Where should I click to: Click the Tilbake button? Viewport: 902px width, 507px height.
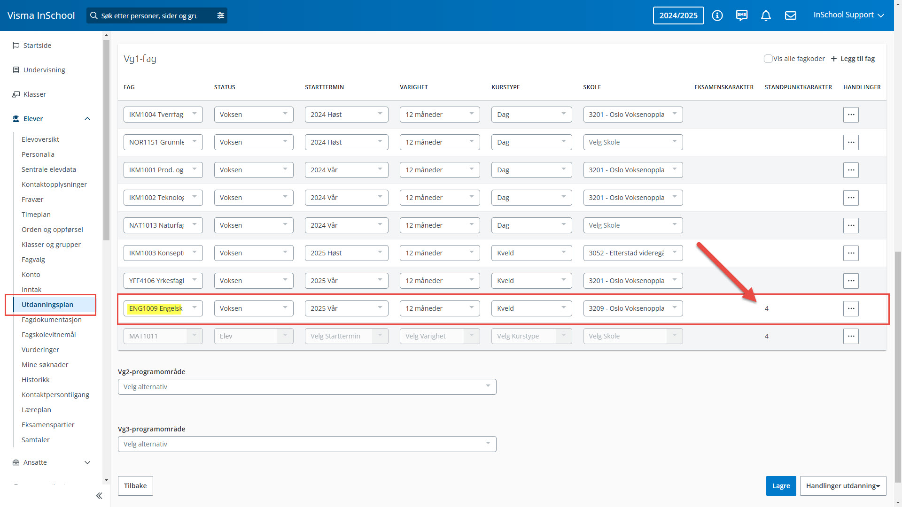tap(135, 486)
